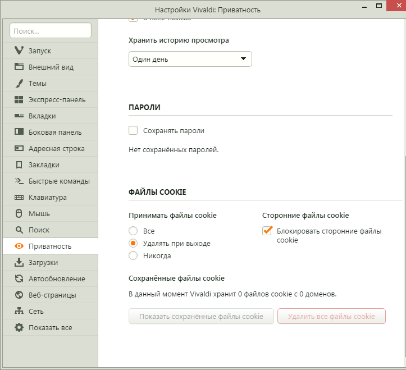Click the Vivaldi logo icon next to Запуск
Viewport: 406px width, 370px height.
pos(19,51)
